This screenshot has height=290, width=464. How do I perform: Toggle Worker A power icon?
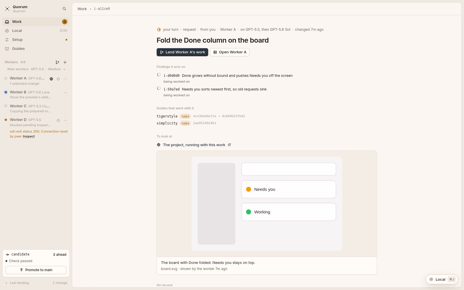point(58,79)
